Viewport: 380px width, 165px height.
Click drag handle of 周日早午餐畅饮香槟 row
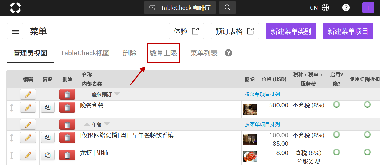pos(12,137)
